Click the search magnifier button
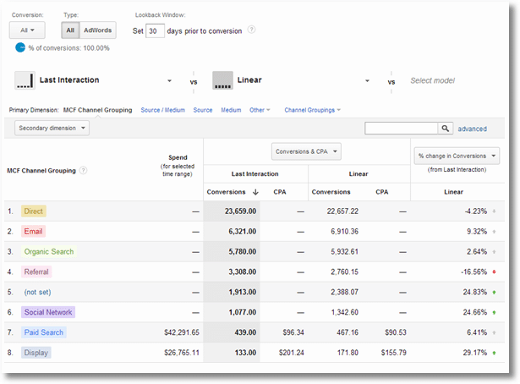This screenshot has width=520, height=384. pyautogui.click(x=445, y=129)
